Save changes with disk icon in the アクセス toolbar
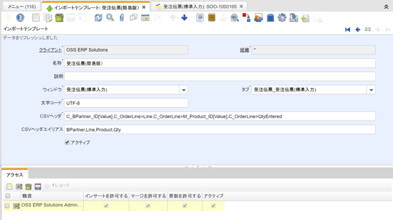The height and width of the screenshot is (220, 393). click(x=38, y=186)
